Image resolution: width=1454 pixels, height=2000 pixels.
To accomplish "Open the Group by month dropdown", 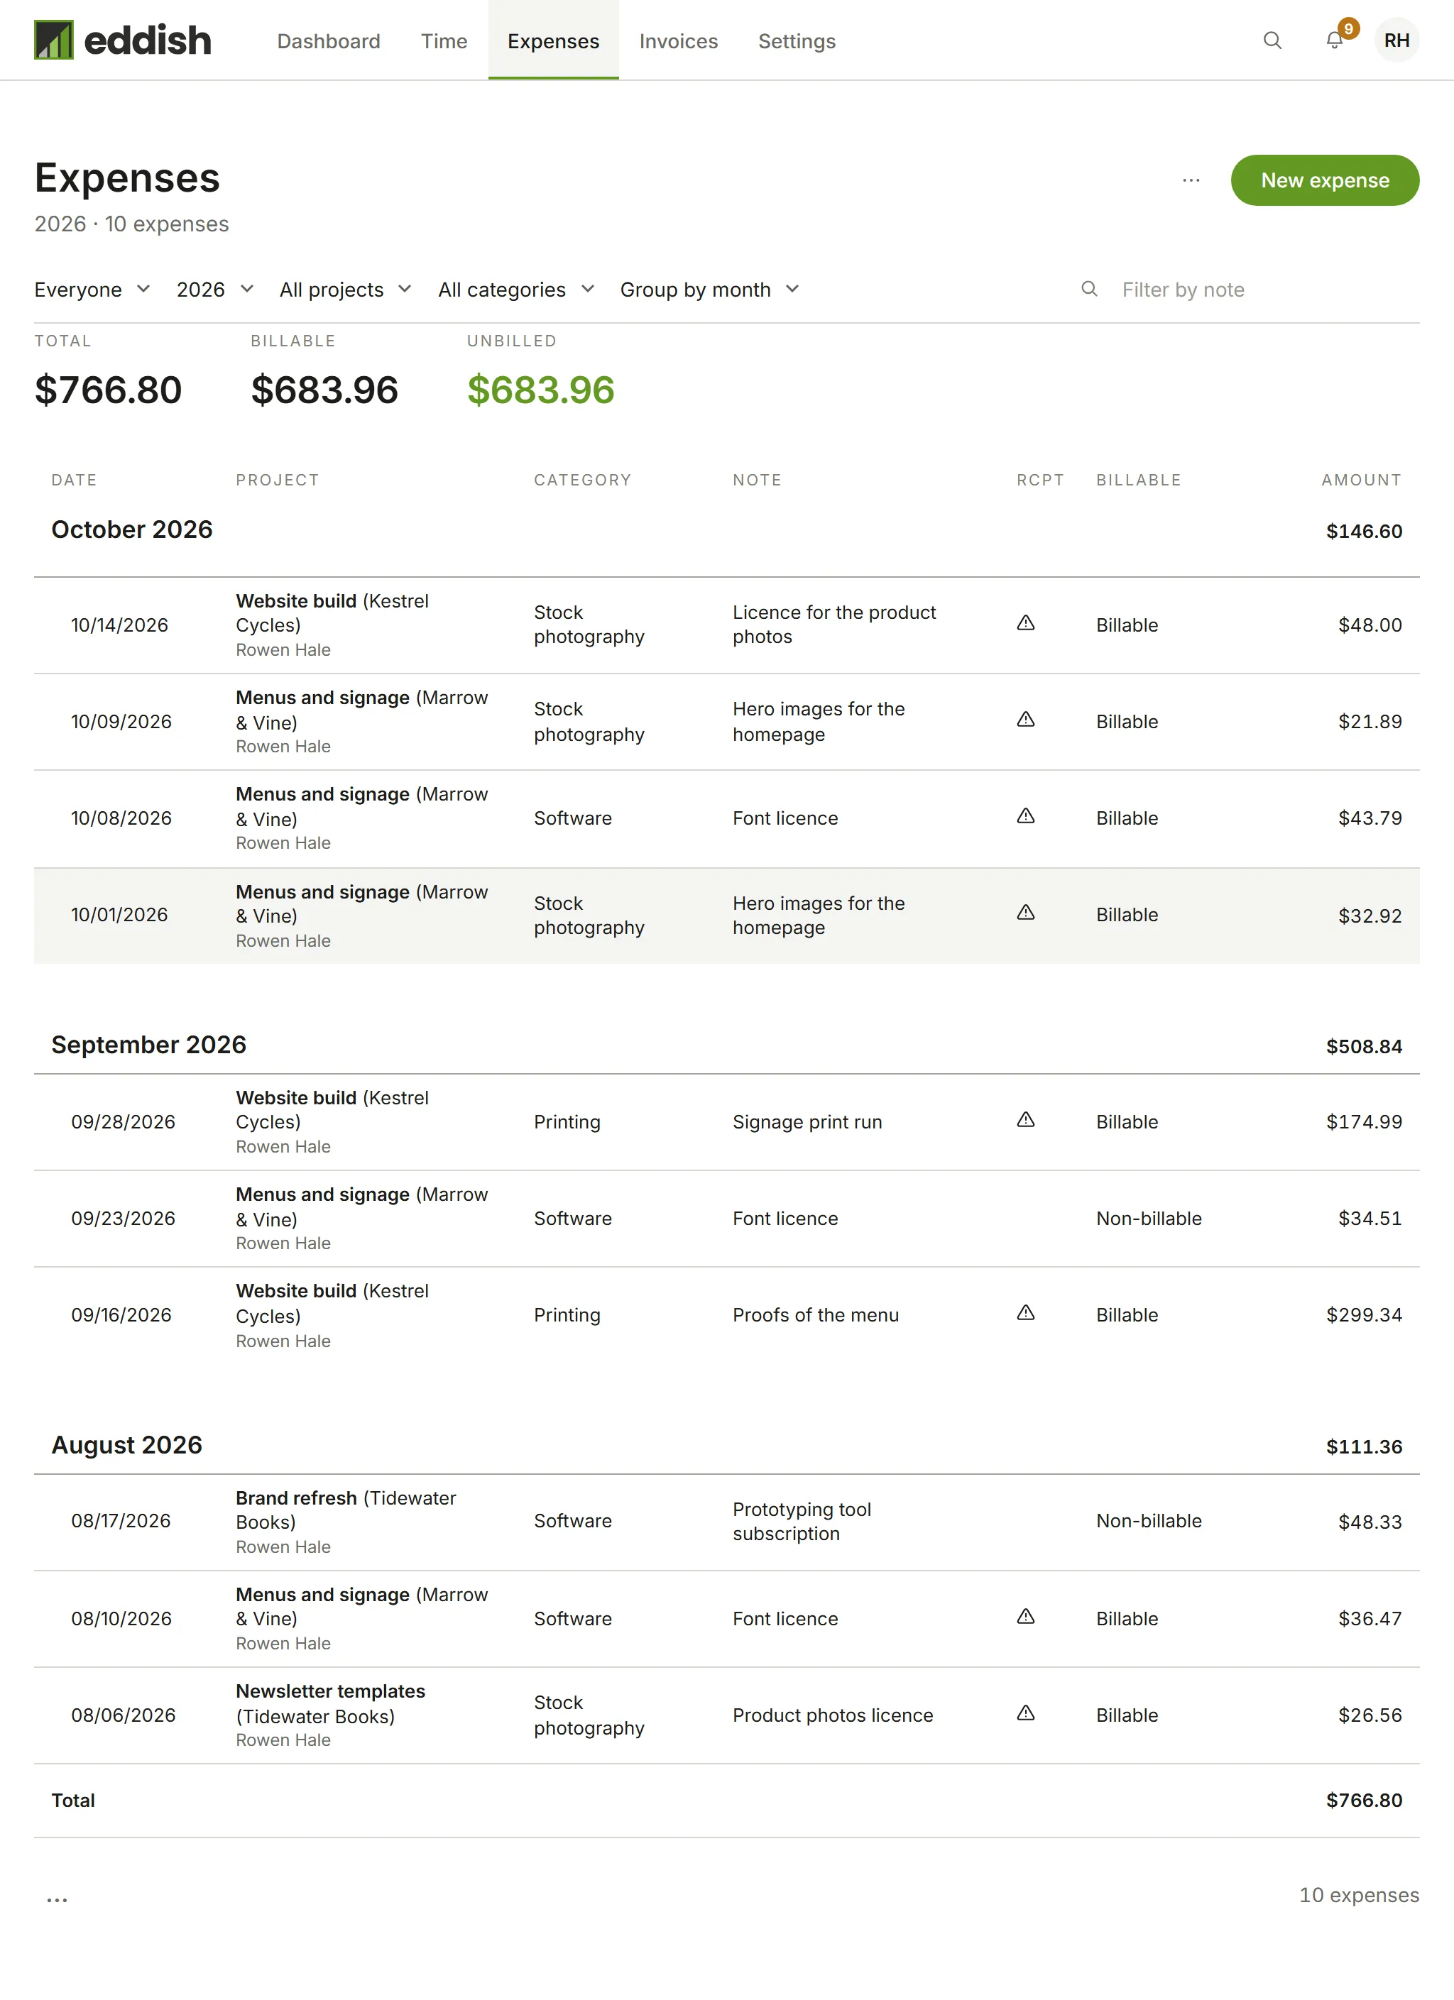I will pos(710,290).
